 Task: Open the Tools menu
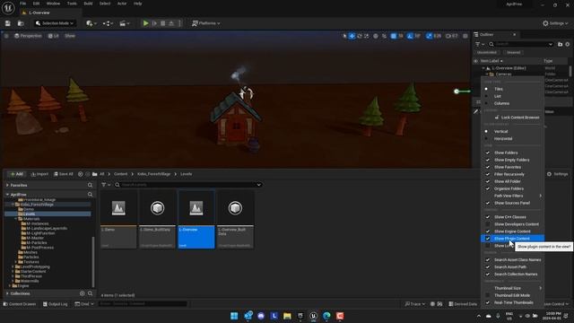72,4
